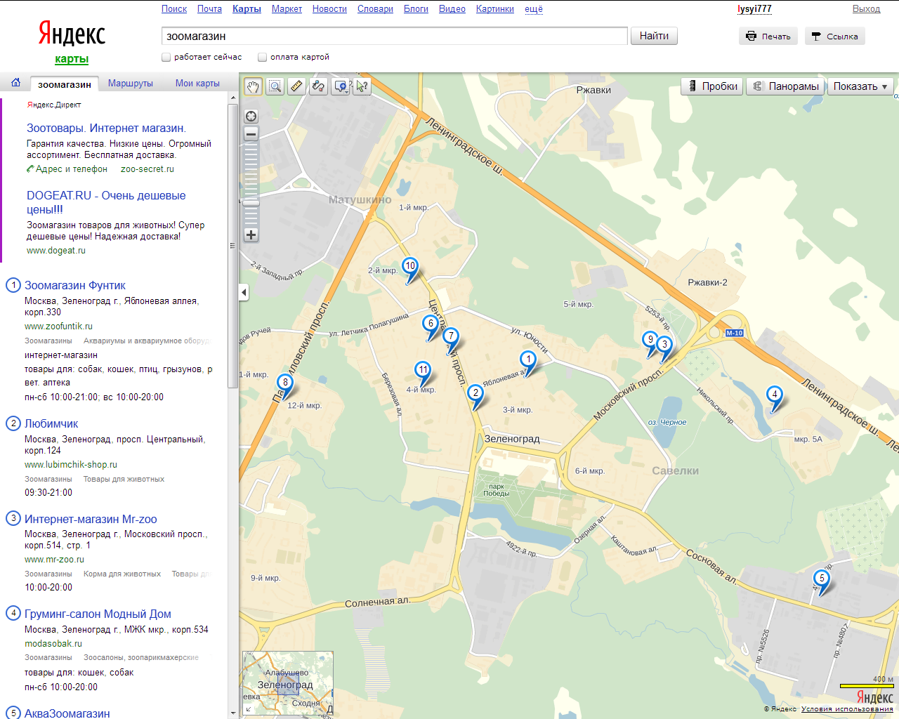899x719 pixels.
Task: Click the Выход logout link
Action: (x=866, y=8)
